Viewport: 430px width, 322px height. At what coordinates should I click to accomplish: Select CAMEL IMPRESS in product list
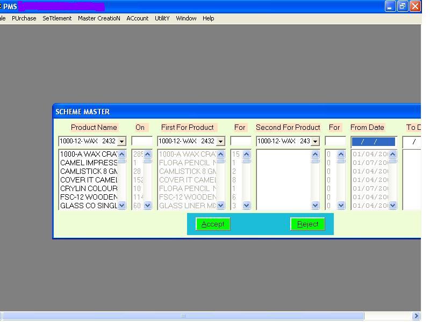tap(89, 163)
